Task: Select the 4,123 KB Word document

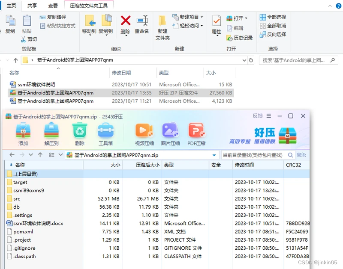Action: tap(121, 101)
